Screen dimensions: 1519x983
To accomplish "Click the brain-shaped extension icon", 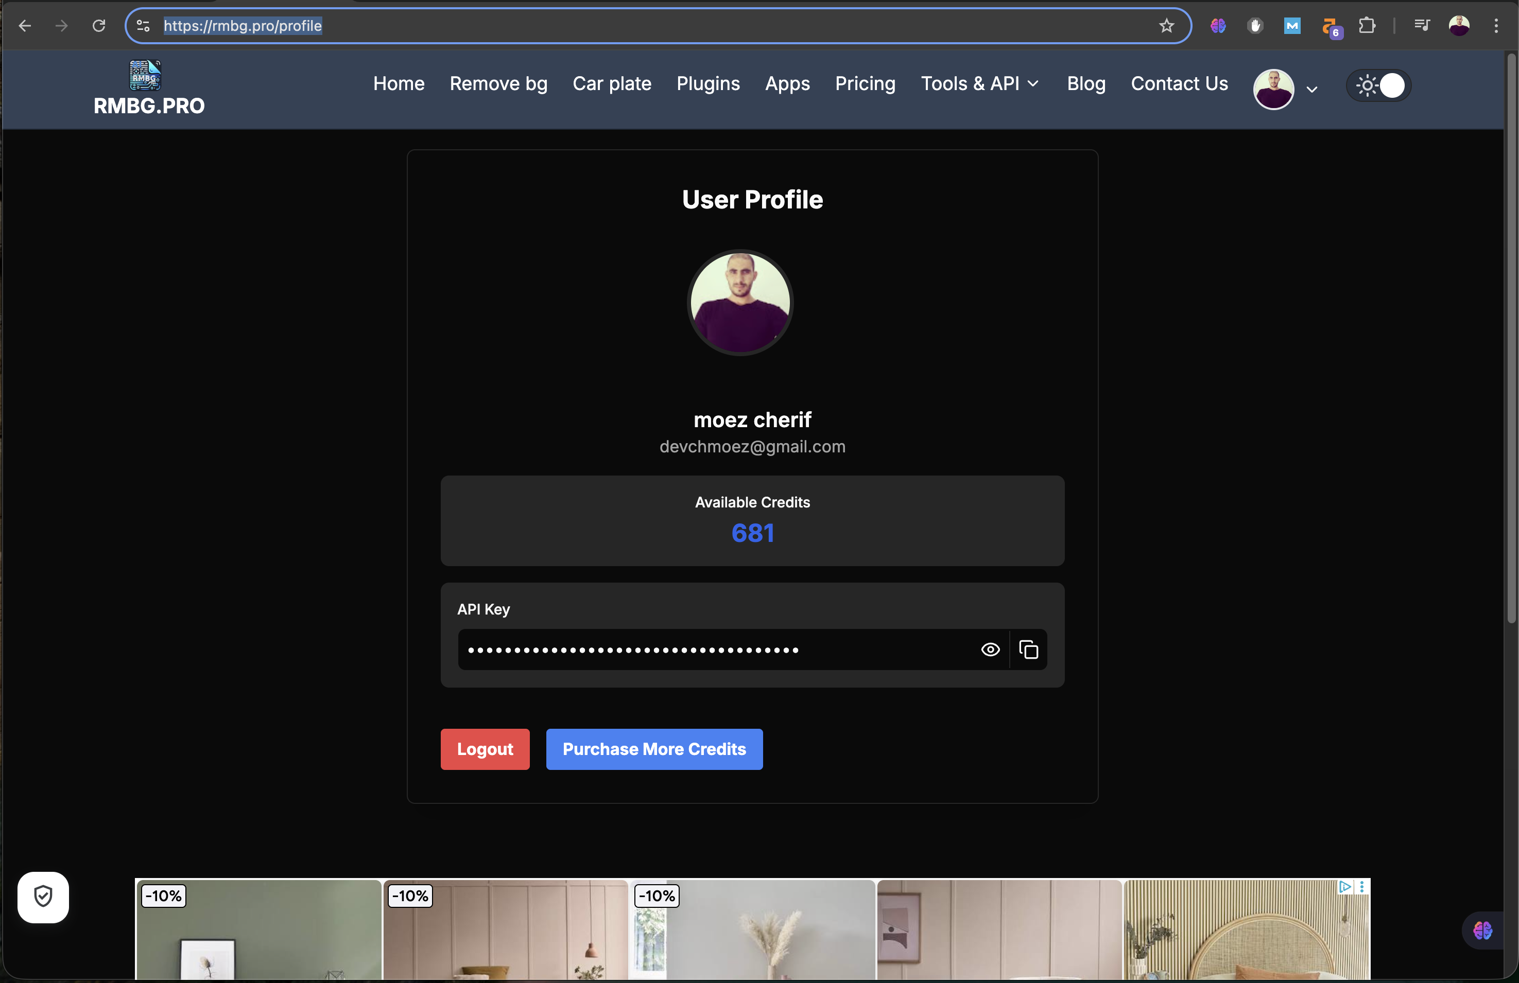I will [1218, 26].
